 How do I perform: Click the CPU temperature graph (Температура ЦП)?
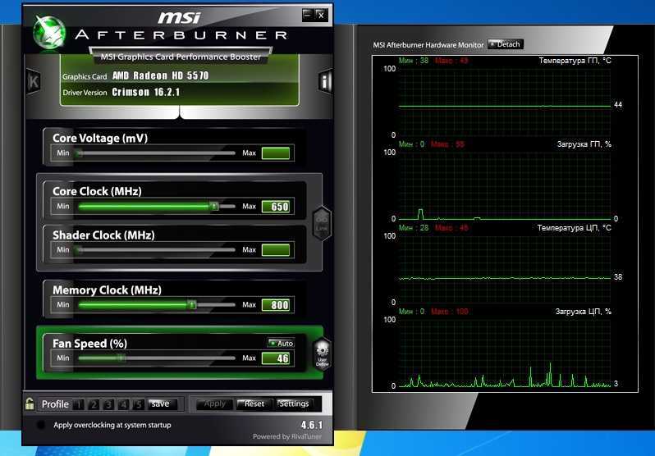tap(506, 268)
